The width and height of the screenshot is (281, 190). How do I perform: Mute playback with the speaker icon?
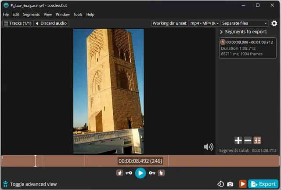click(x=209, y=147)
